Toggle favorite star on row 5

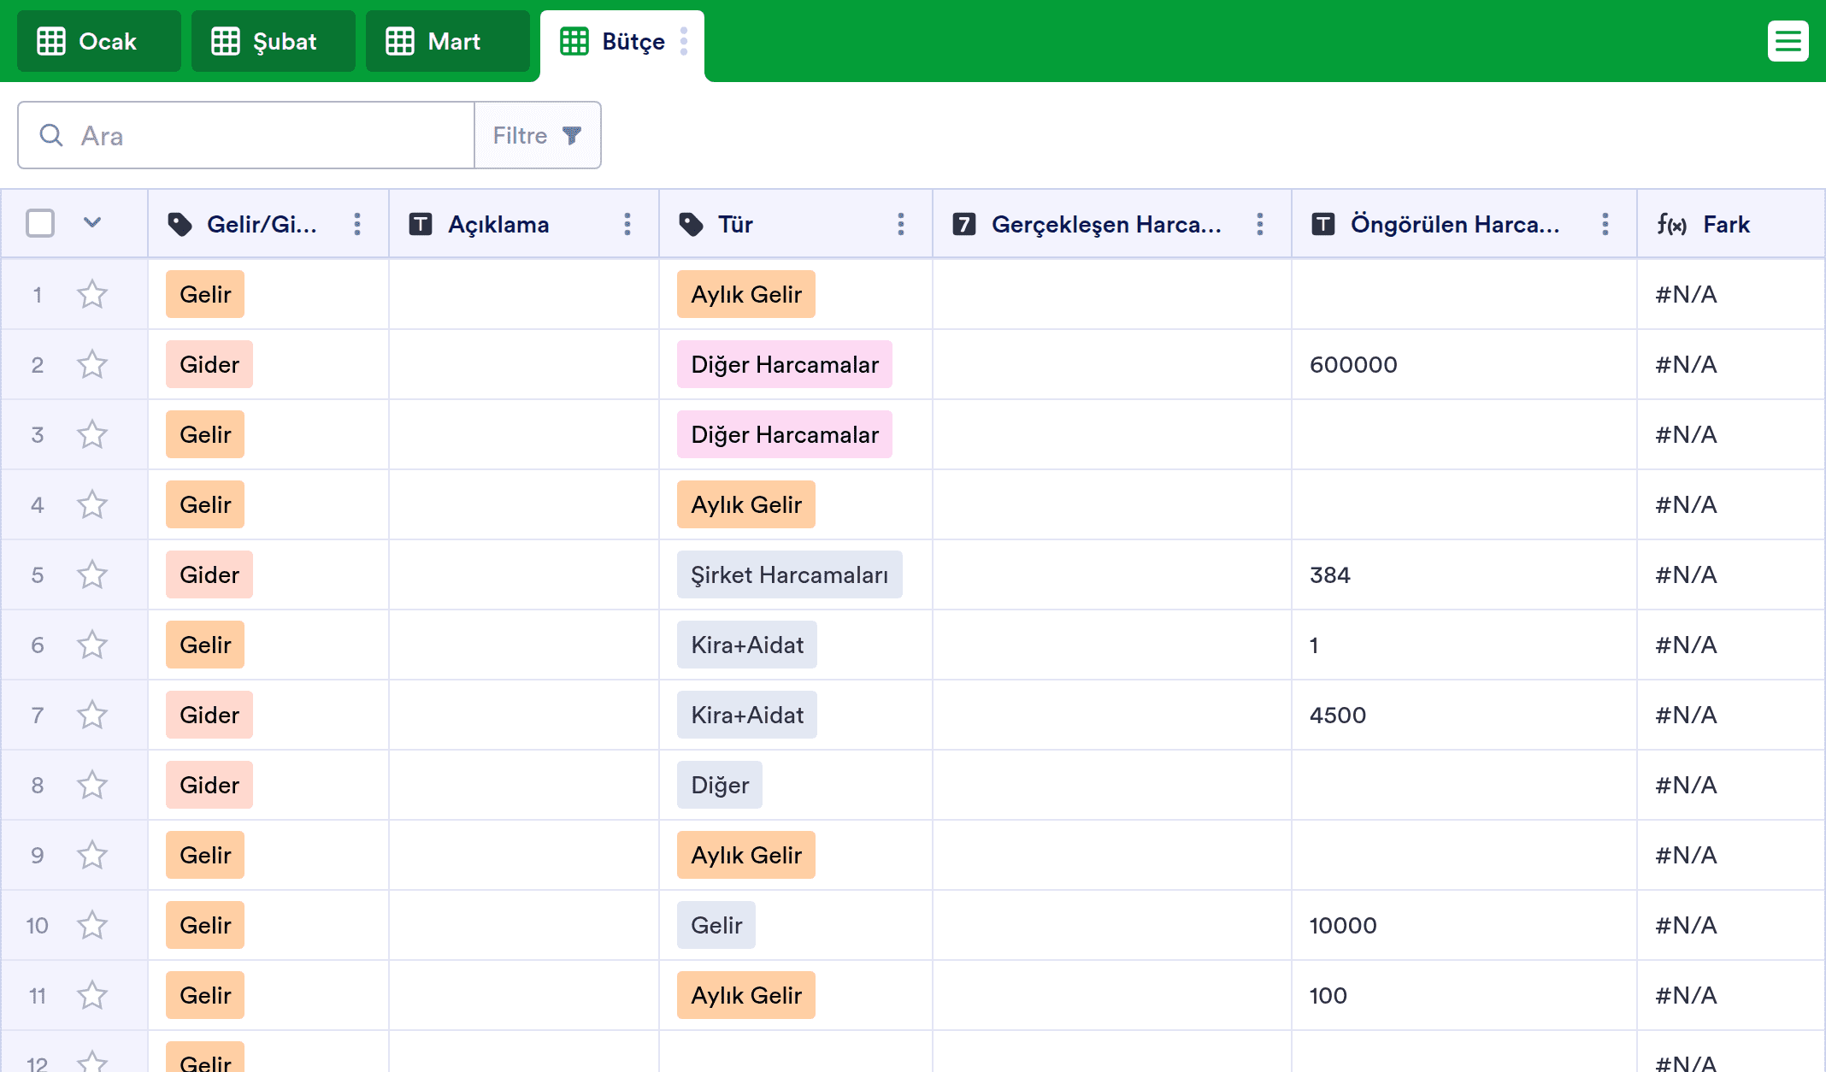[92, 575]
